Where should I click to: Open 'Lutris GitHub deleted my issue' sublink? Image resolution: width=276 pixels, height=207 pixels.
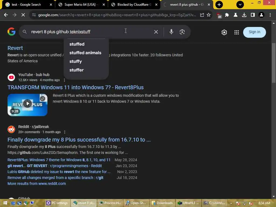59,172
